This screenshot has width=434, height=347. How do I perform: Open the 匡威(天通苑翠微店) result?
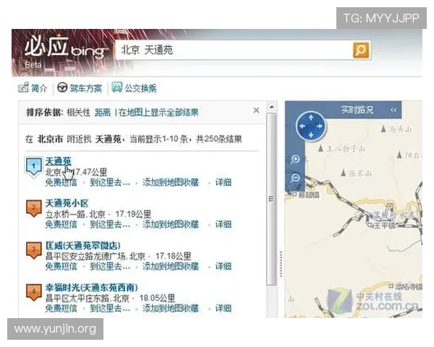pos(82,246)
